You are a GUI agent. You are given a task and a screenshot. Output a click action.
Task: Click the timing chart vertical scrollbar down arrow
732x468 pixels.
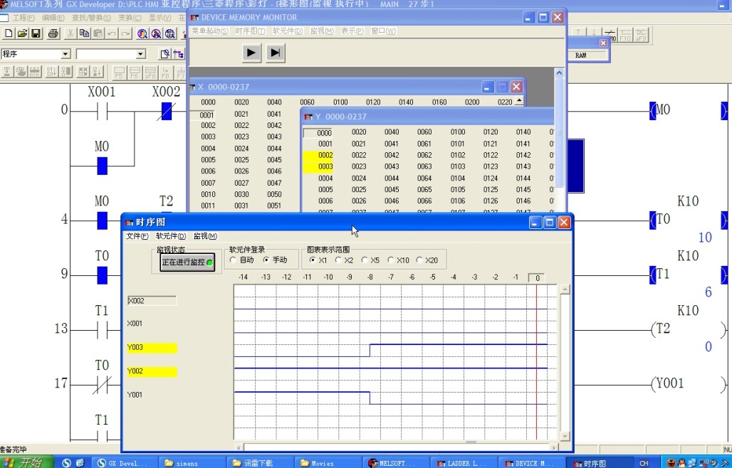(x=565, y=436)
